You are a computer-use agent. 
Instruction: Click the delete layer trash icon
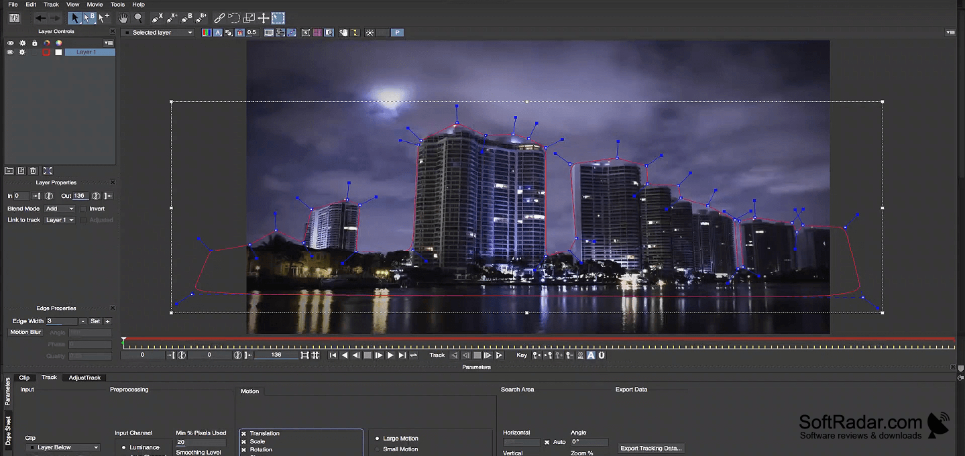pos(33,171)
